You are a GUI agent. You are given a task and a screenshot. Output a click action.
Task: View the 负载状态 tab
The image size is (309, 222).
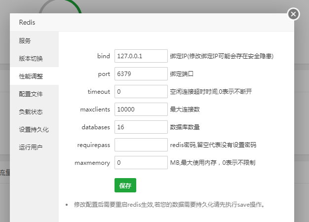point(34,111)
